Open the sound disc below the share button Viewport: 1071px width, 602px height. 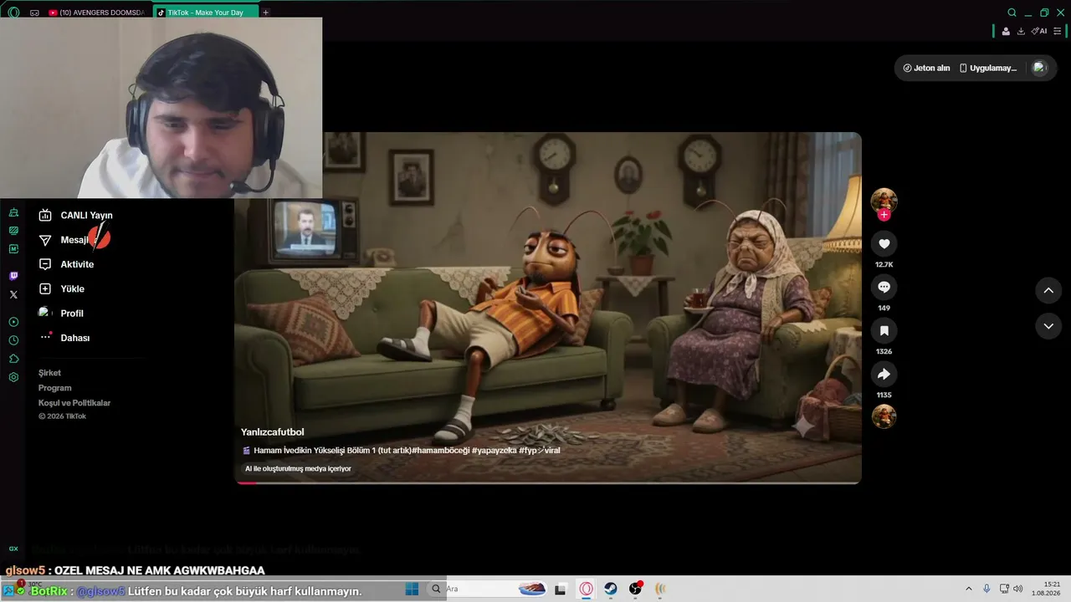[x=884, y=416]
